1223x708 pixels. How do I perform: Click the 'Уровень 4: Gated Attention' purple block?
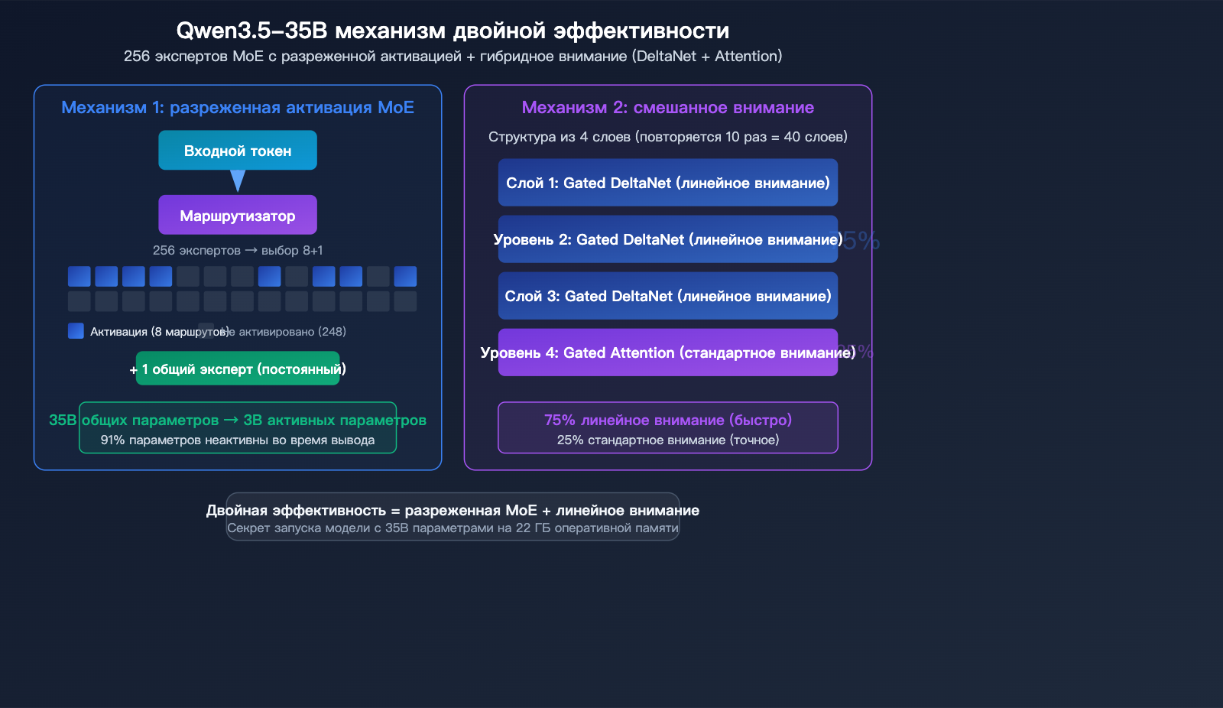(667, 352)
